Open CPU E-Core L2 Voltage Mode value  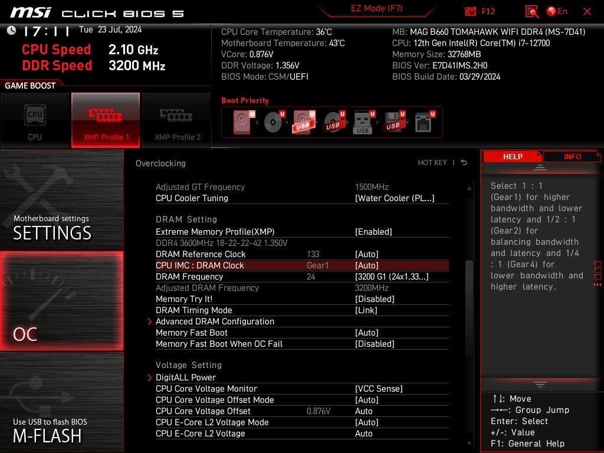tap(367, 422)
